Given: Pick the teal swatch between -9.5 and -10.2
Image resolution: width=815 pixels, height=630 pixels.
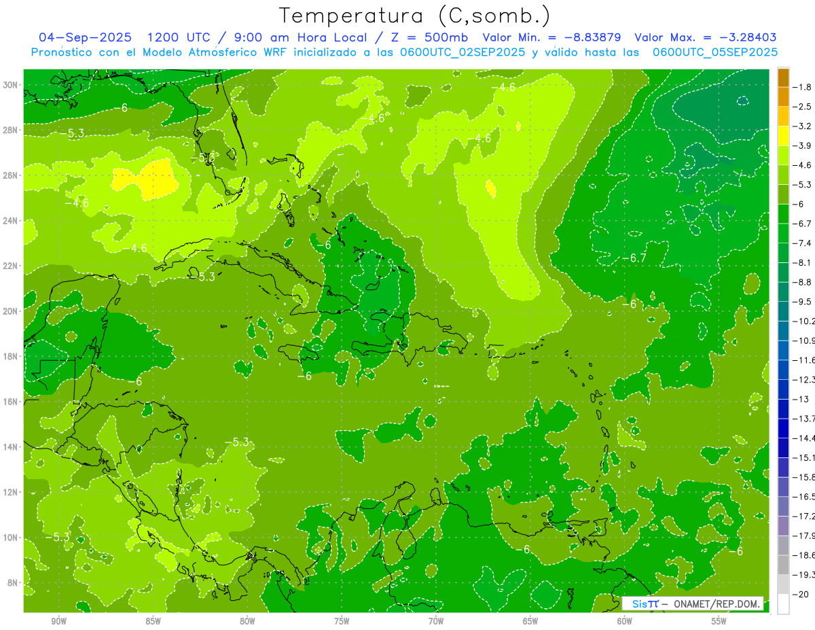Looking at the screenshot, I should pos(783,311).
